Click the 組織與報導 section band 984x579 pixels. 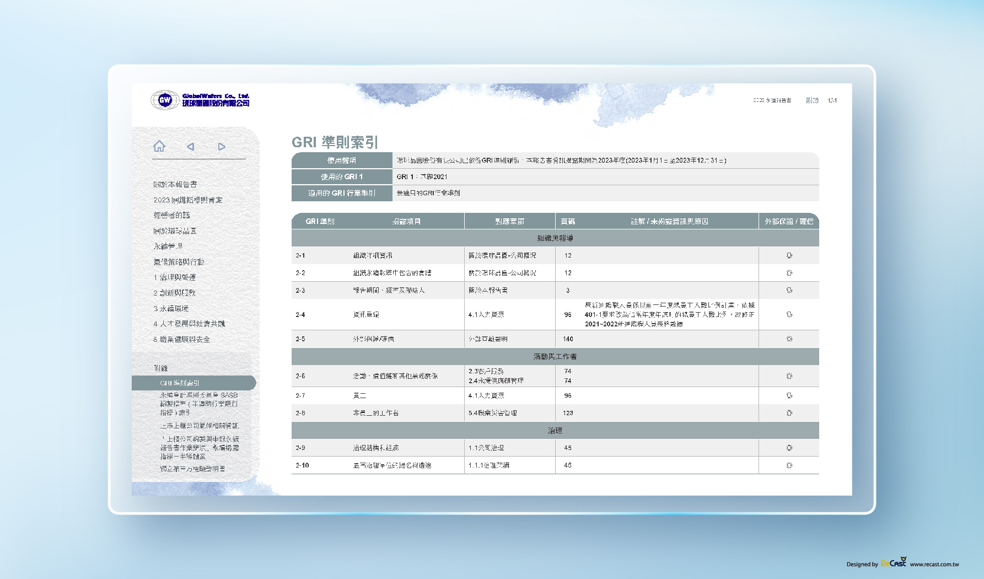[x=555, y=238]
